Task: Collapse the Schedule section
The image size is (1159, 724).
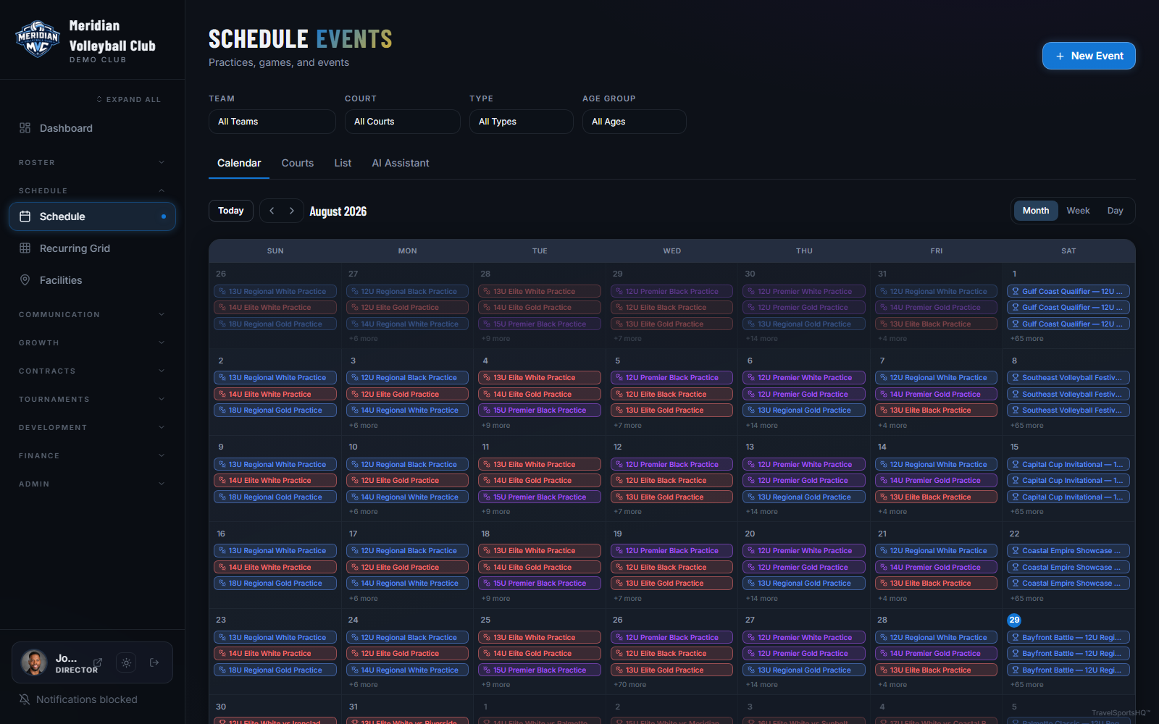Action: tap(92, 190)
